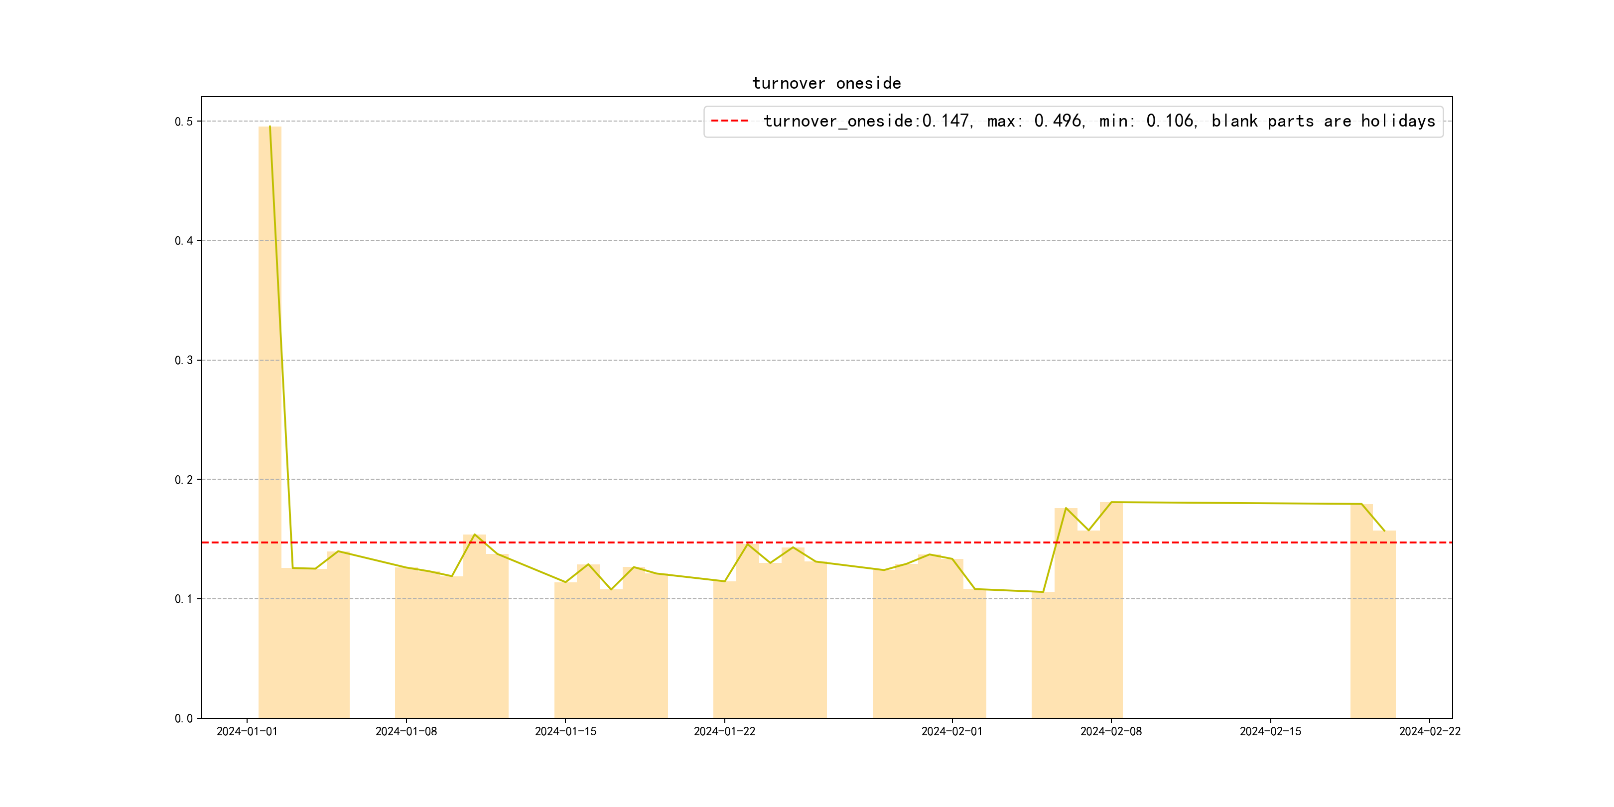Click y-axis tick label 0.1
The width and height of the screenshot is (1614, 807).
pyautogui.click(x=184, y=599)
